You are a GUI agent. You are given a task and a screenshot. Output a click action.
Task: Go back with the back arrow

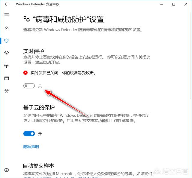point(7,4)
